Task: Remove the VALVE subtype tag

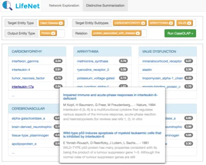Action: coord(189,23)
